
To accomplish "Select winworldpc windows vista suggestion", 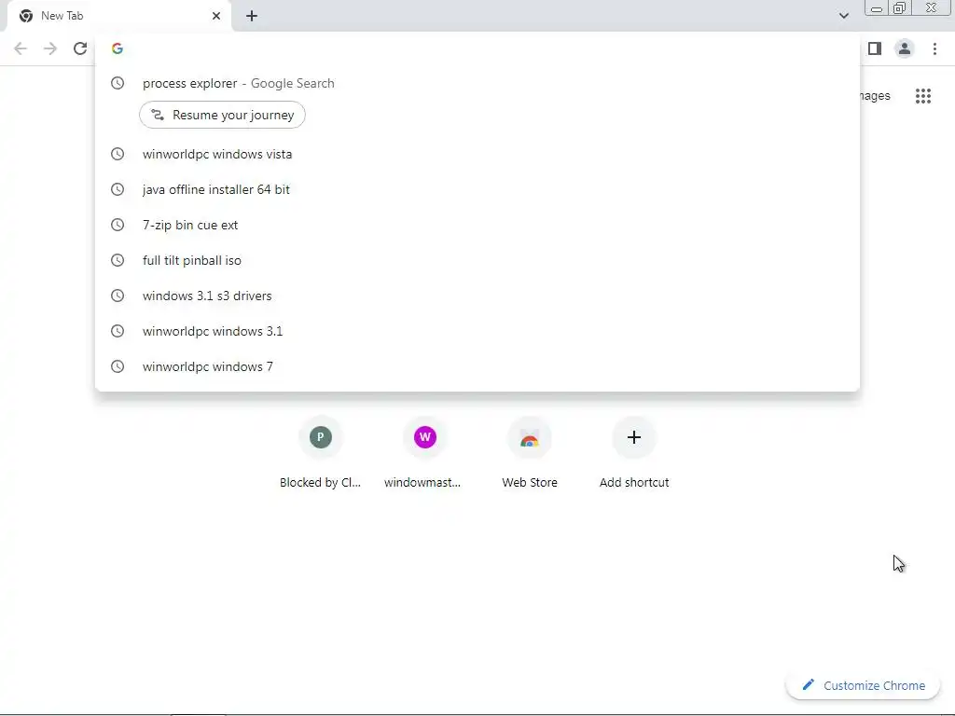I will pos(477,154).
